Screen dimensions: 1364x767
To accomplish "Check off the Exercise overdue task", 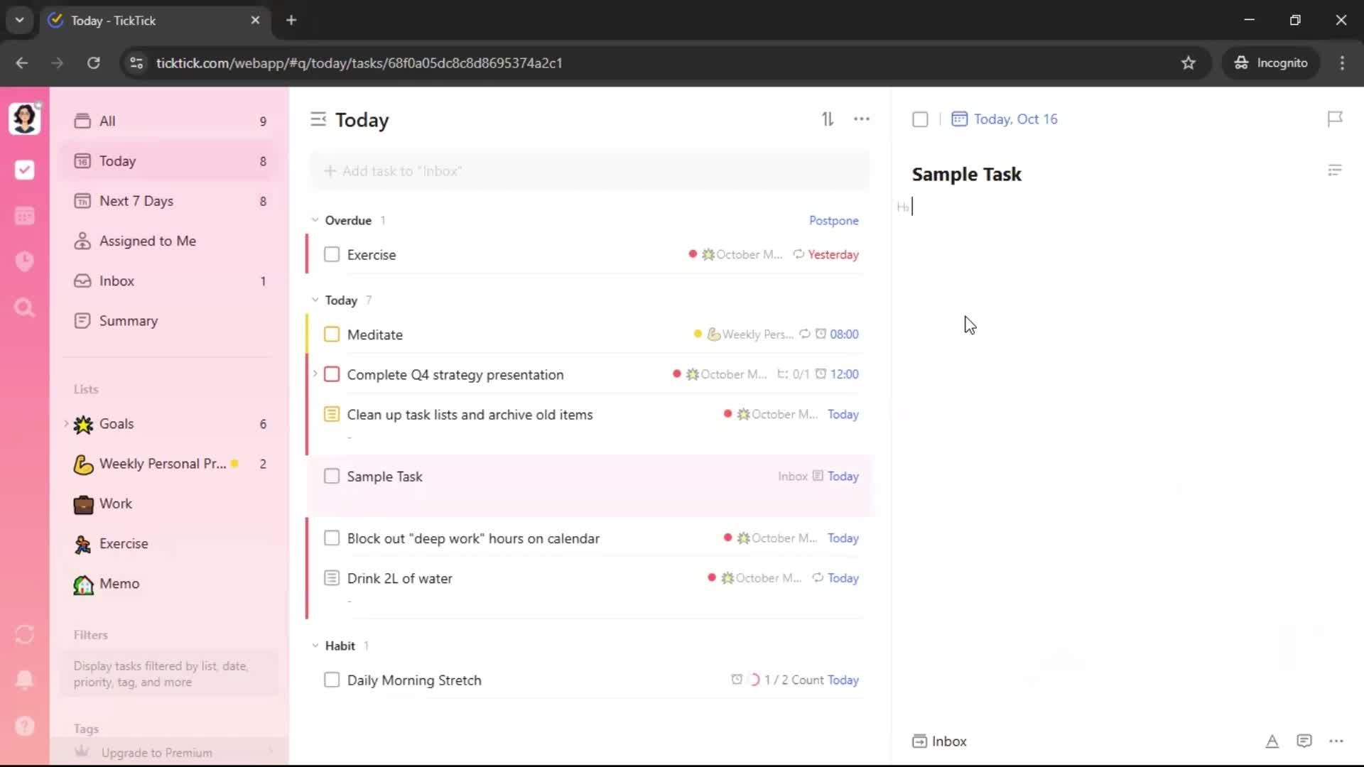I will click(332, 254).
